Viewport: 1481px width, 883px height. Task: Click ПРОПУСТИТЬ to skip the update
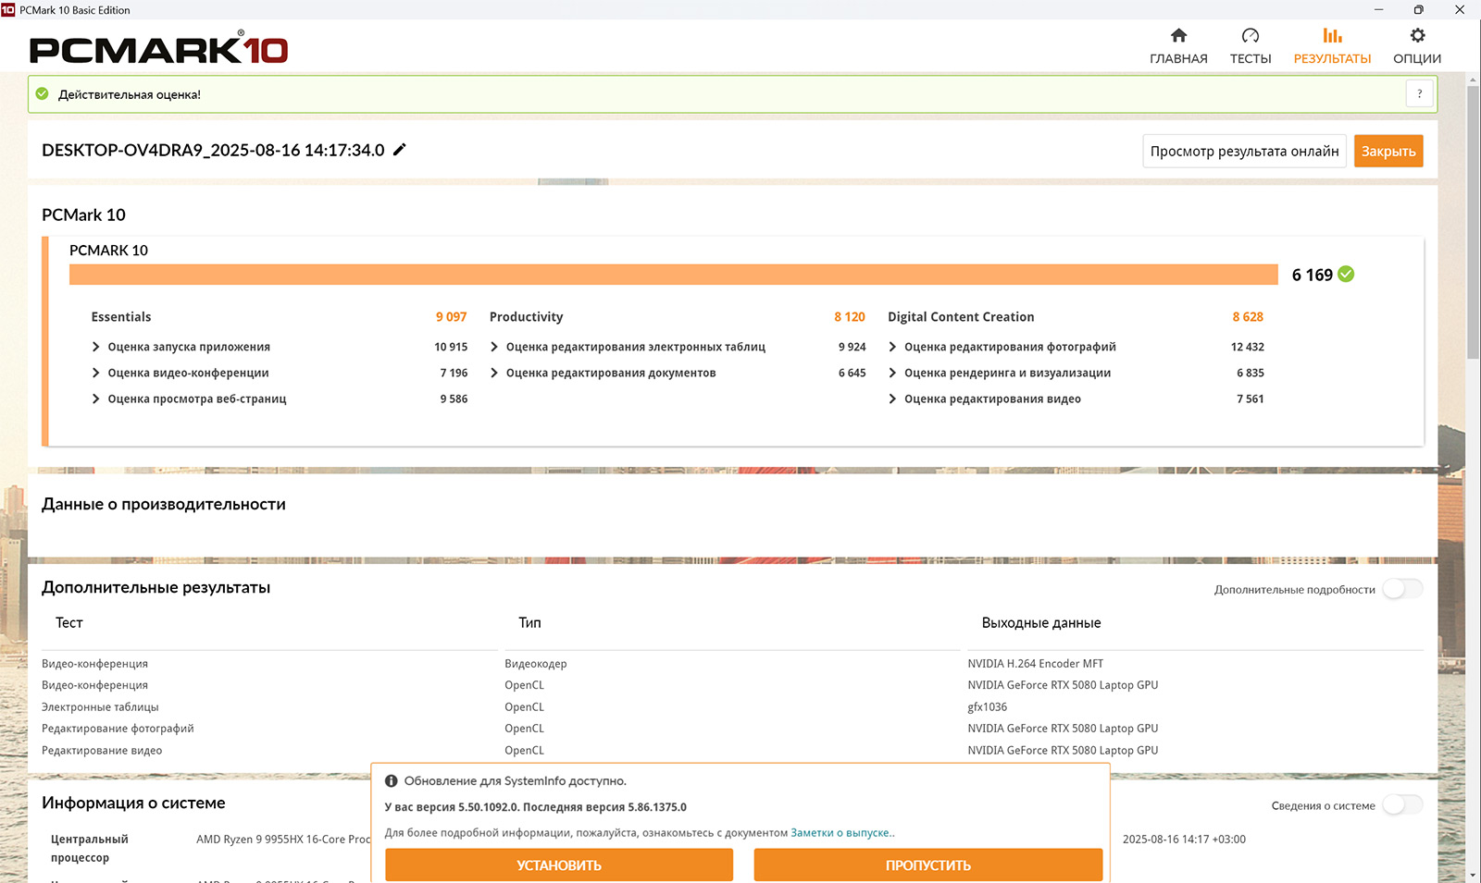pos(928,865)
